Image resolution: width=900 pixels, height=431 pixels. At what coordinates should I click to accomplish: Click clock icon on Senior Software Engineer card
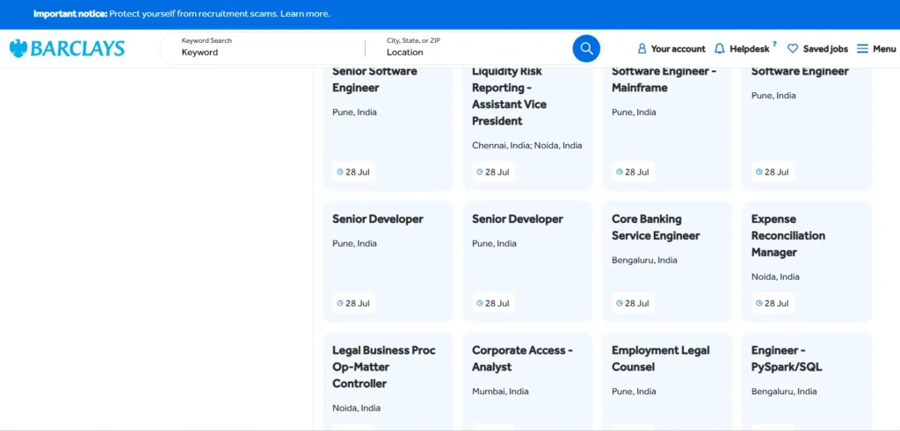(340, 172)
